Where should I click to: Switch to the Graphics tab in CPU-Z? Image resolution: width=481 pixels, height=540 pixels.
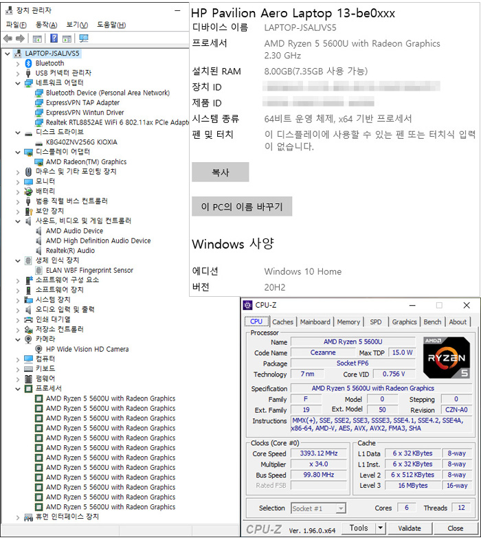tap(404, 322)
